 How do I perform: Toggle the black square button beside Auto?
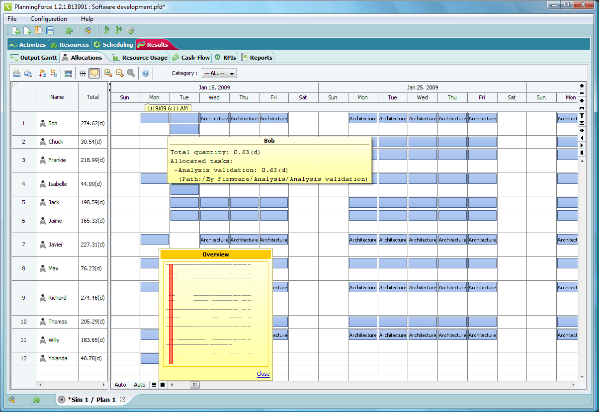pos(163,385)
